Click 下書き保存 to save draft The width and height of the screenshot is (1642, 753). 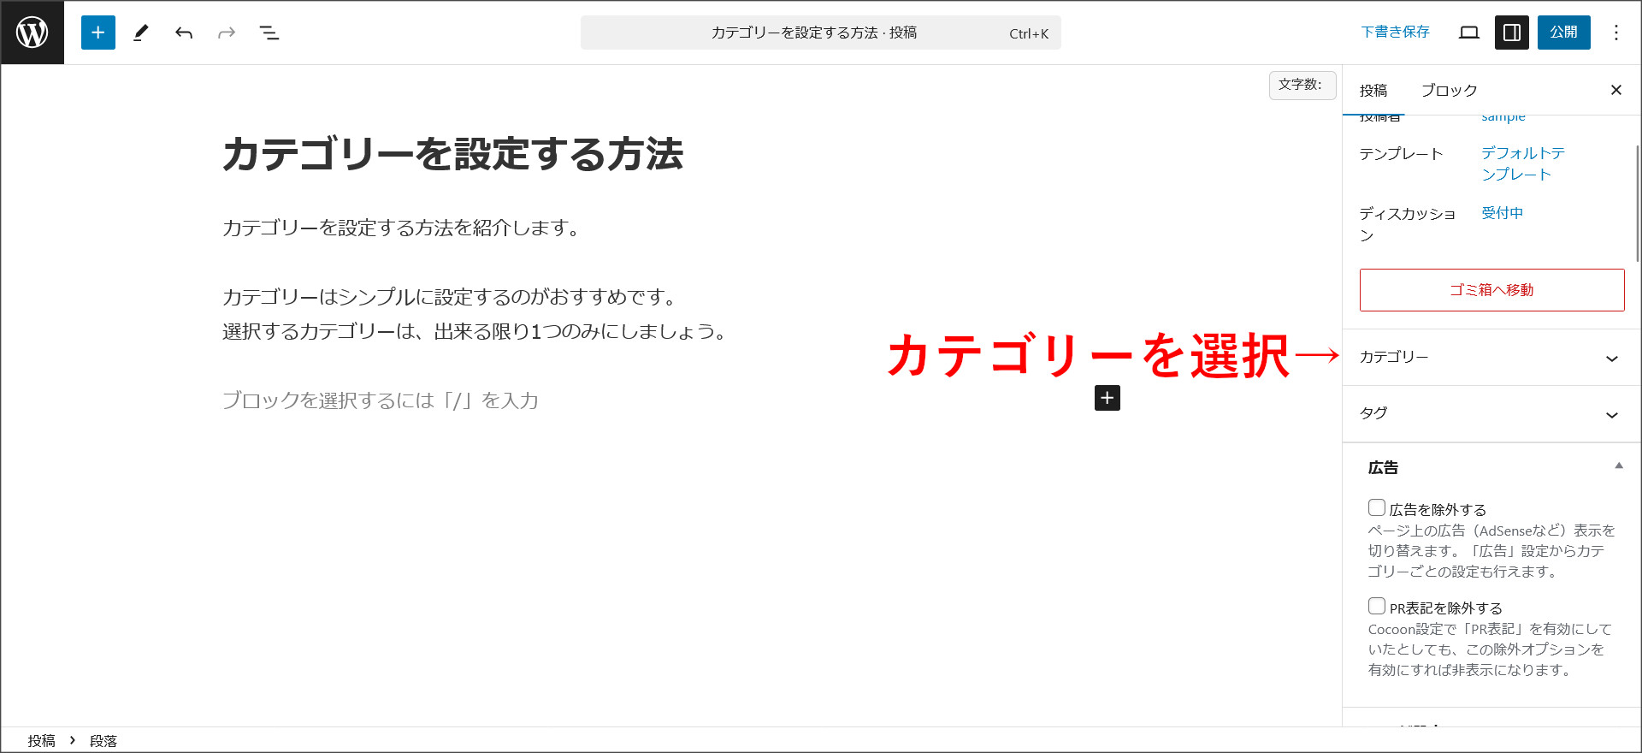tap(1395, 33)
